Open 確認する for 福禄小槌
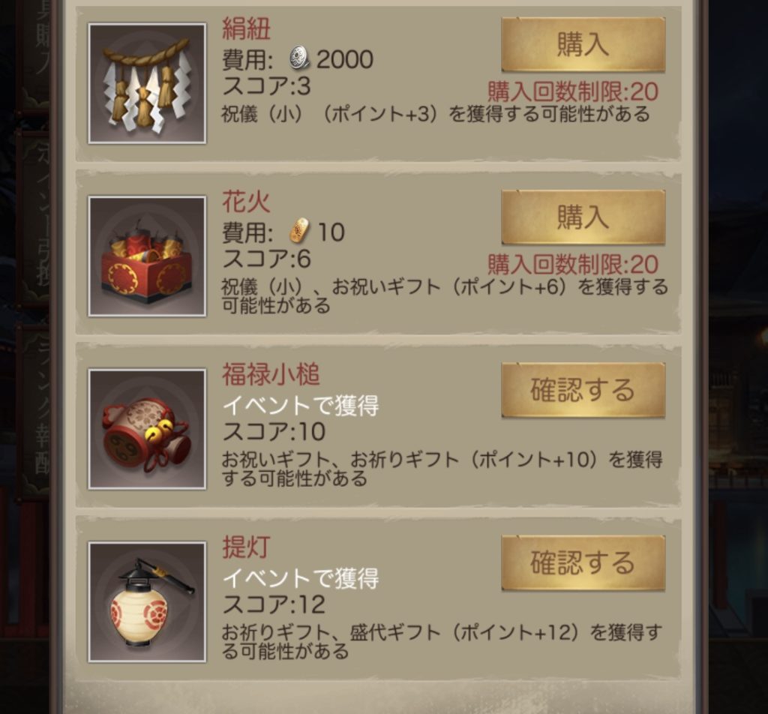 (x=583, y=390)
